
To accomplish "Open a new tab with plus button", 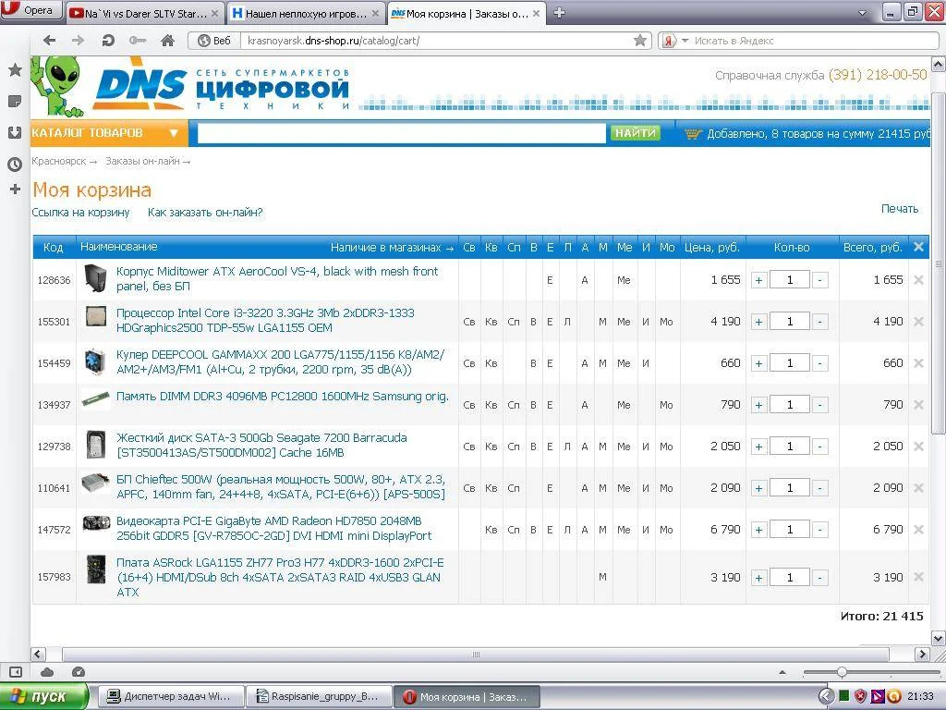I will (559, 13).
